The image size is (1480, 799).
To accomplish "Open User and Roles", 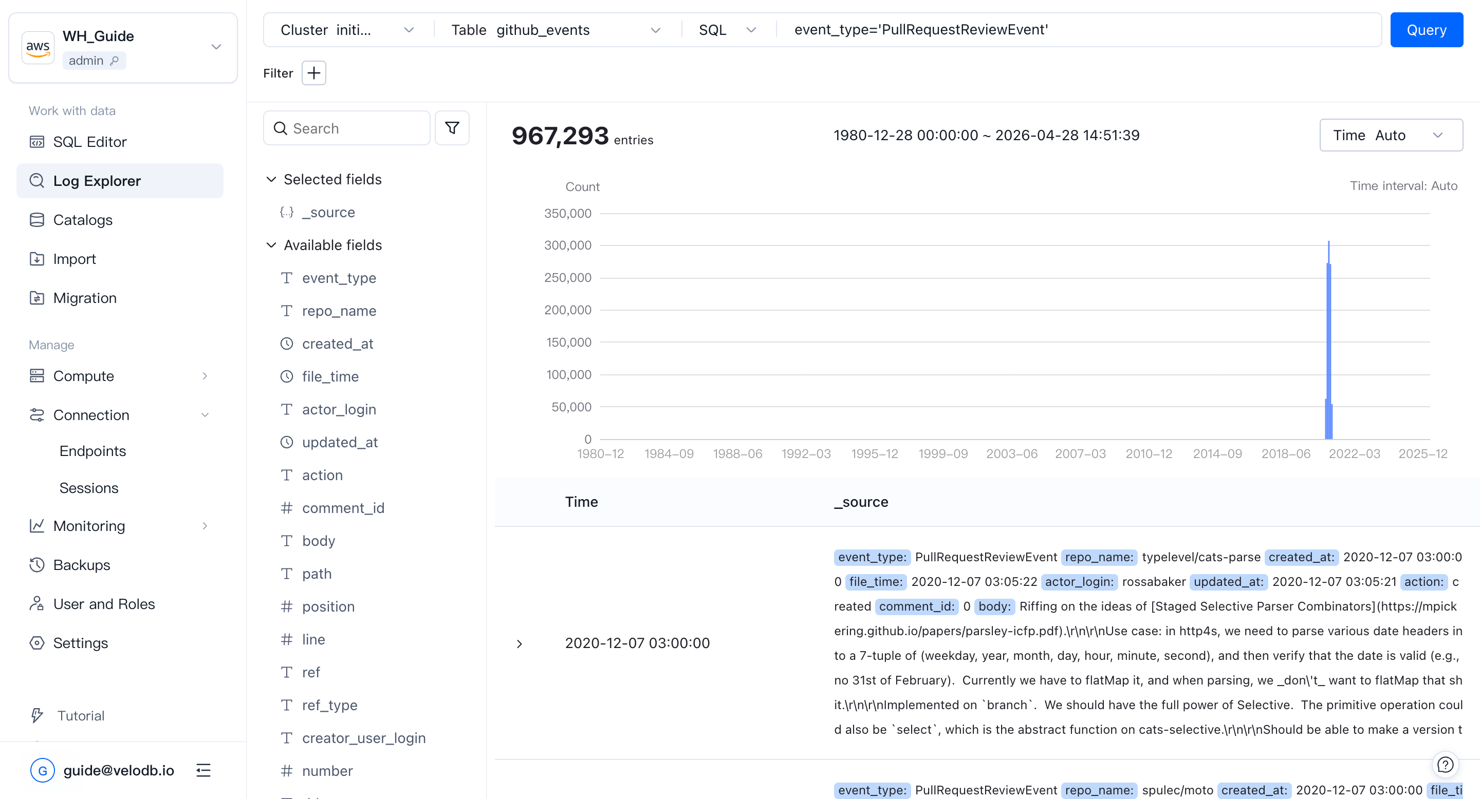I will click(x=104, y=603).
